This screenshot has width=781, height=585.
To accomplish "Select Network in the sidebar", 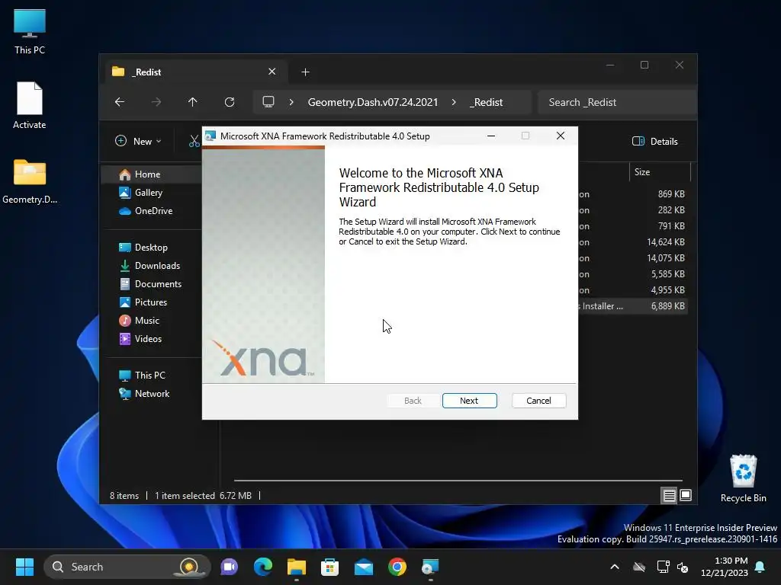I will [152, 394].
